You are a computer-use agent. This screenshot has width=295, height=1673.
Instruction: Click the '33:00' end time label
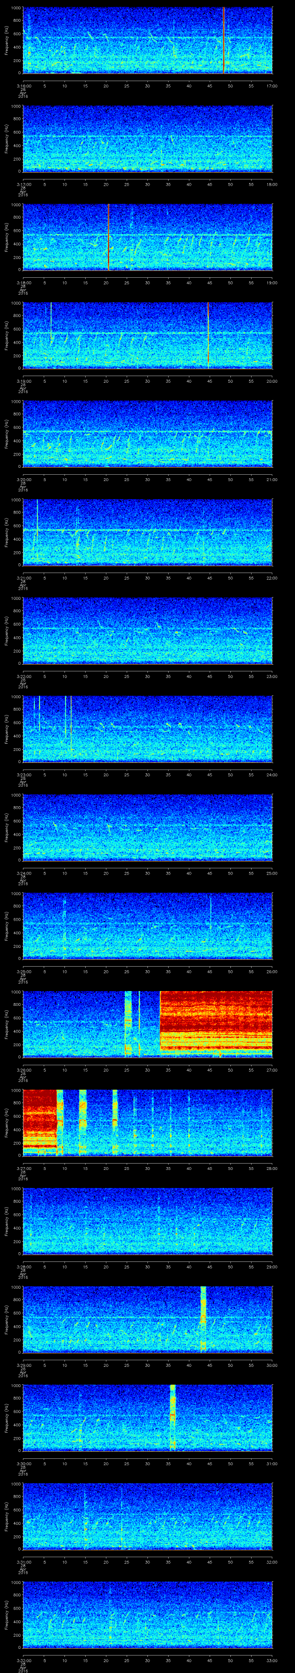pos(272,1660)
